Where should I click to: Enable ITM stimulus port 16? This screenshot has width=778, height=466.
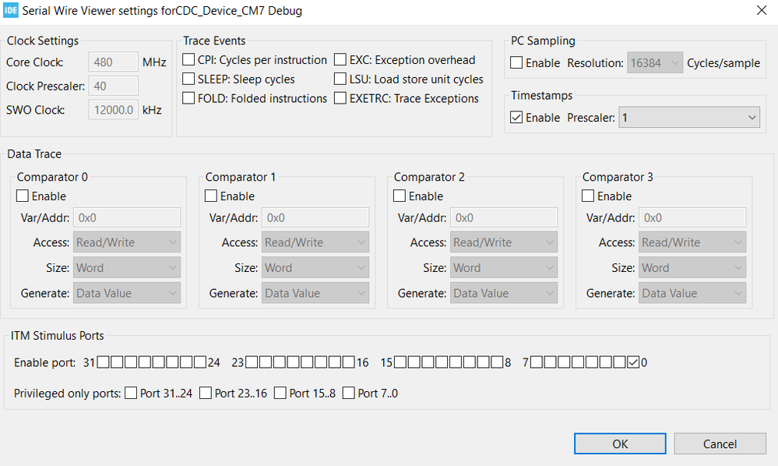click(349, 362)
